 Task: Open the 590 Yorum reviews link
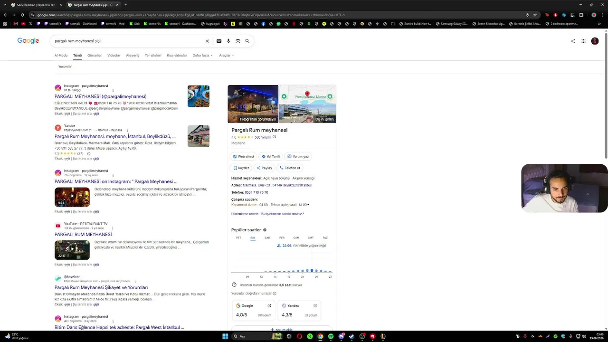click(263, 137)
